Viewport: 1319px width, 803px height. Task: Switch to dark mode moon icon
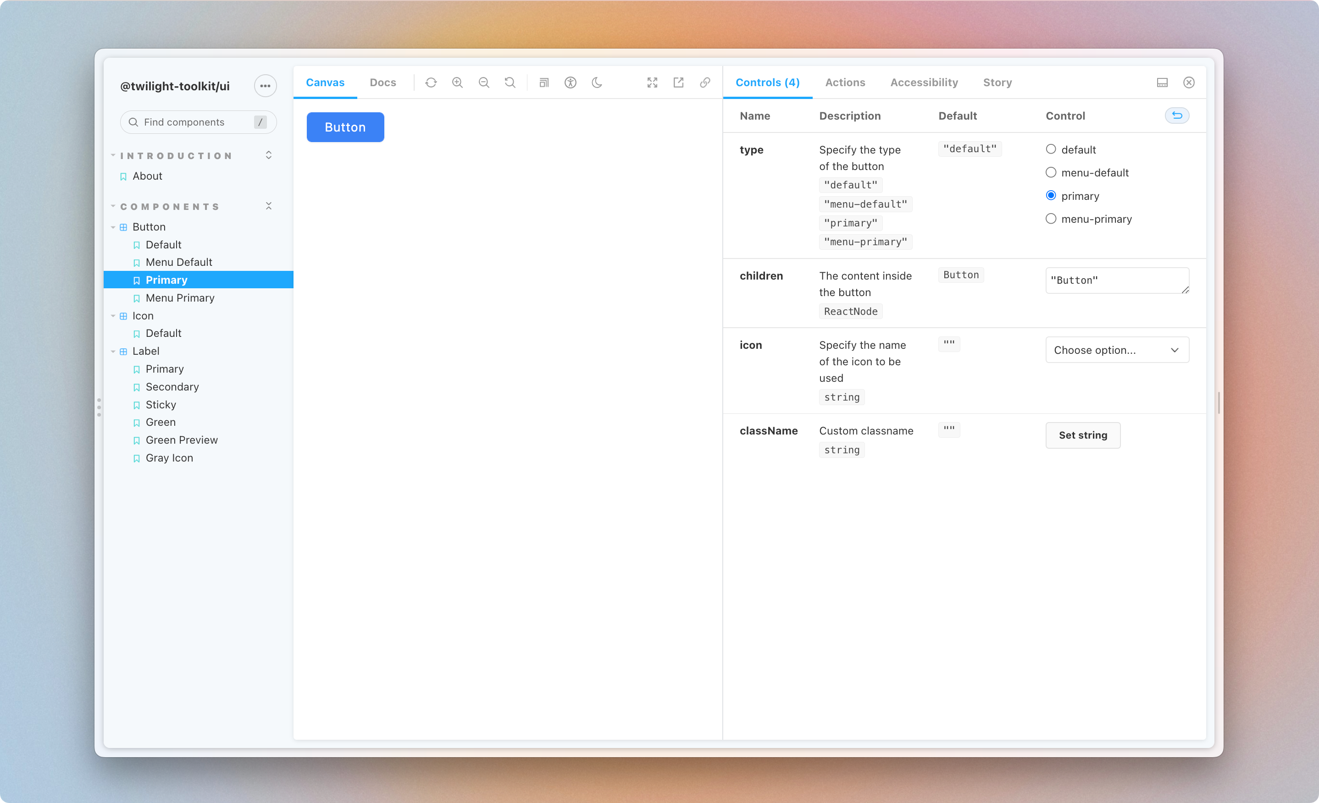tap(597, 82)
